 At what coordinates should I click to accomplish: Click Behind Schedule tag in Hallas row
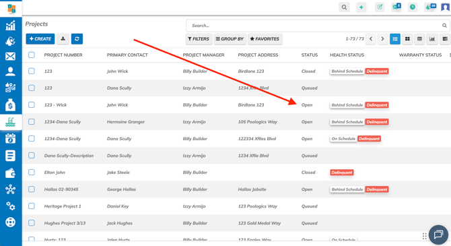click(347, 189)
